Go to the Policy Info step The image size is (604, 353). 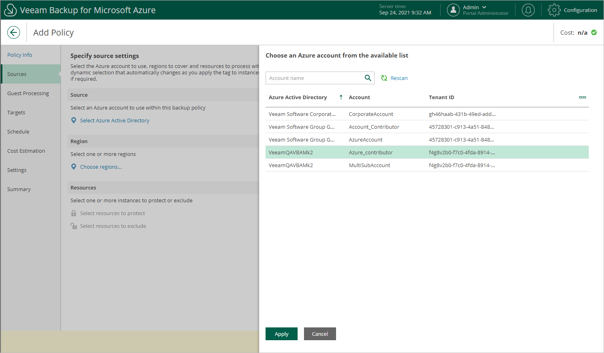20,55
